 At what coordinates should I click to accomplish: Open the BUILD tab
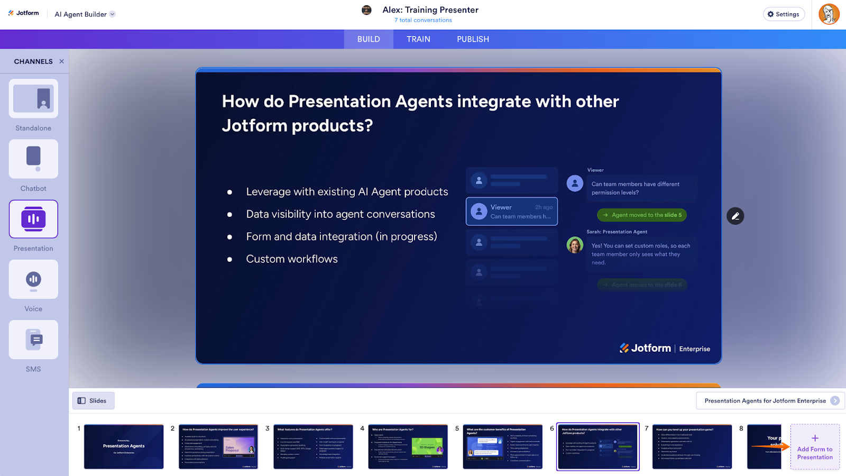pyautogui.click(x=369, y=39)
